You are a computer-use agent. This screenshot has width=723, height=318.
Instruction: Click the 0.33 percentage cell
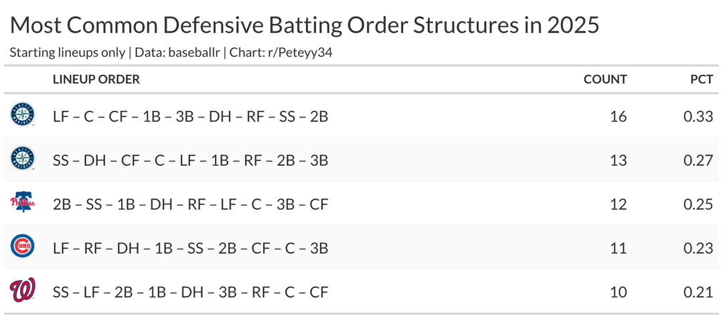(x=698, y=116)
